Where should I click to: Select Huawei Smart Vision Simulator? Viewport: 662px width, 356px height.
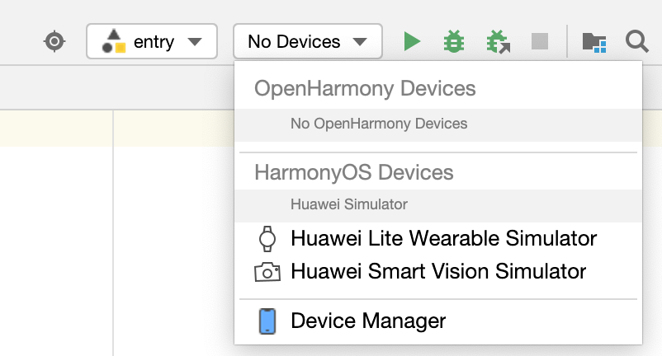438,271
